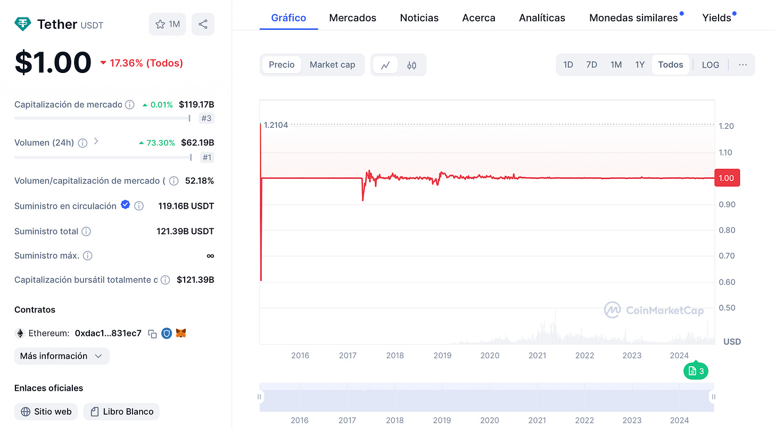Switch to candlestick chart view icon
Screen dimensions: 775x428
click(411, 65)
